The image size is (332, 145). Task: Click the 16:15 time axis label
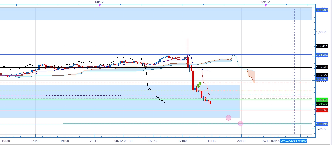(212, 141)
